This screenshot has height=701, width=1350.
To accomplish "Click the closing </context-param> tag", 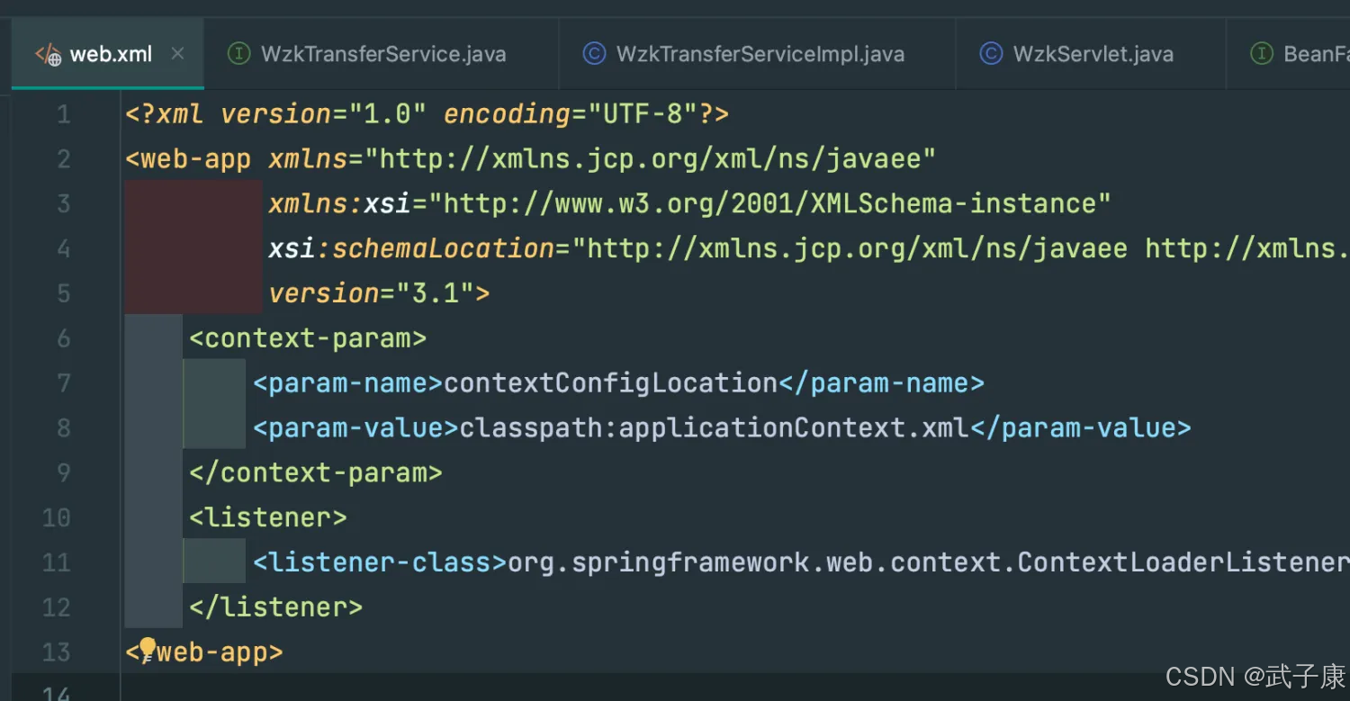I will pos(316,472).
